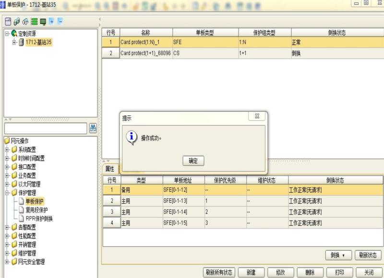
Task: Click the 确定 button in the dialog
Action: (x=192, y=162)
